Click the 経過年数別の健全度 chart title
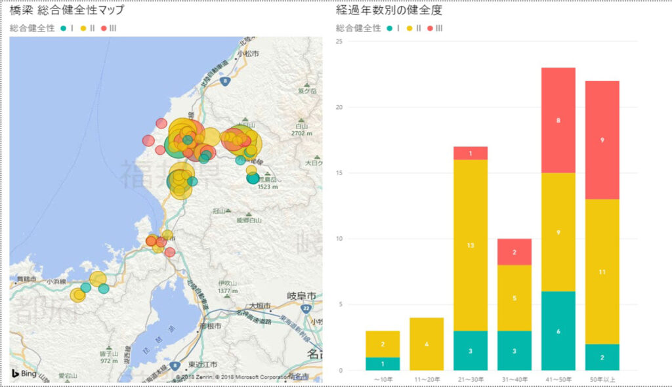 [x=388, y=10]
